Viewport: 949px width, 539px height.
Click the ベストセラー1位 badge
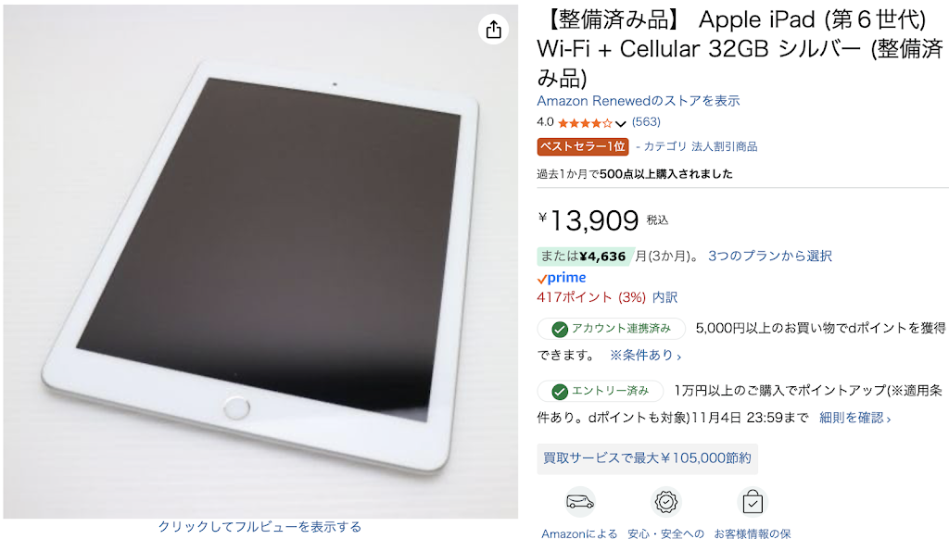(582, 146)
